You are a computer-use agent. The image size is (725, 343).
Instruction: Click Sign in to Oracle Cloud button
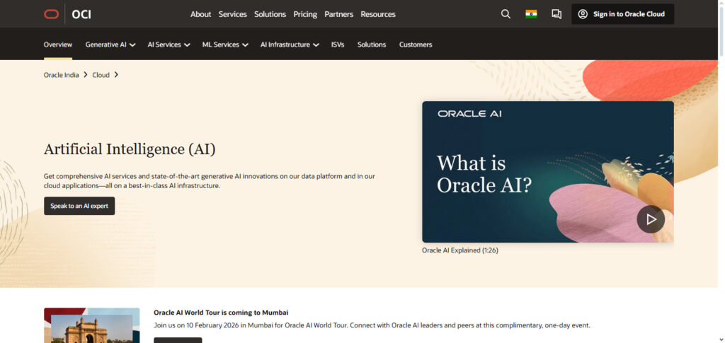click(x=623, y=14)
